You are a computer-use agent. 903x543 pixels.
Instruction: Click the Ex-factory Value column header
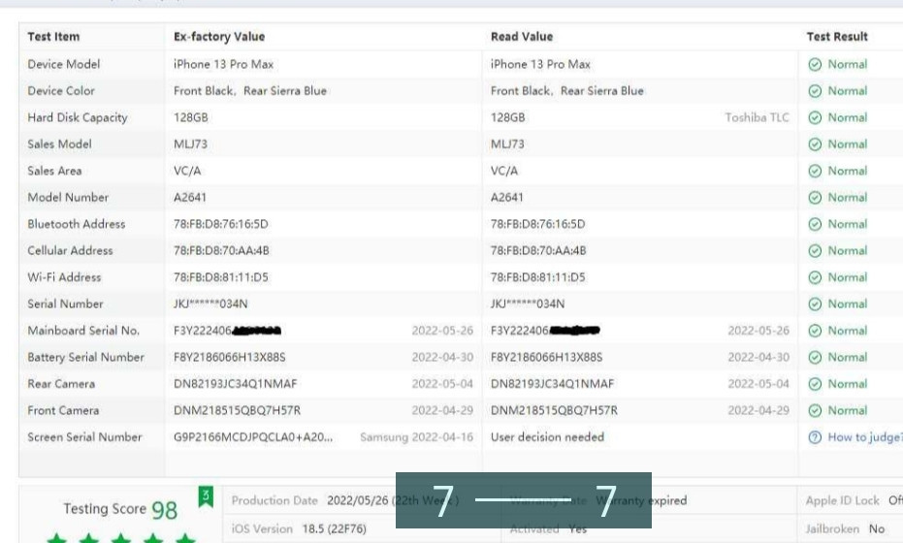click(x=218, y=37)
